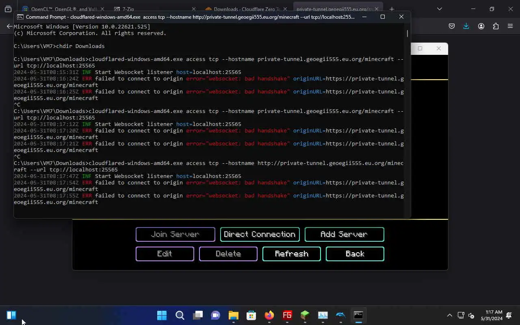Refresh the Minecraft server list
This screenshot has height=325, width=520.
coord(291,254)
